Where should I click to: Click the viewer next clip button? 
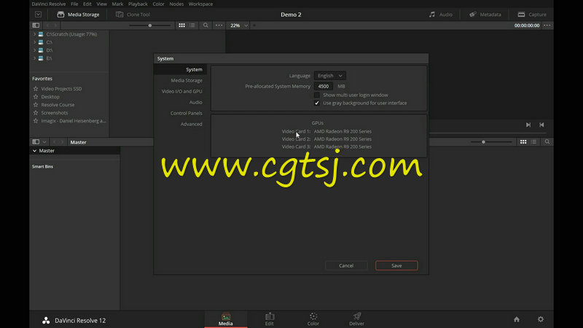coord(528,125)
